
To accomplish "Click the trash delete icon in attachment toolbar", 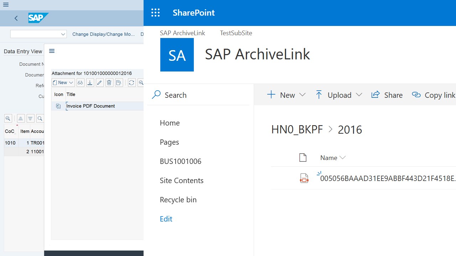I will click(x=109, y=82).
